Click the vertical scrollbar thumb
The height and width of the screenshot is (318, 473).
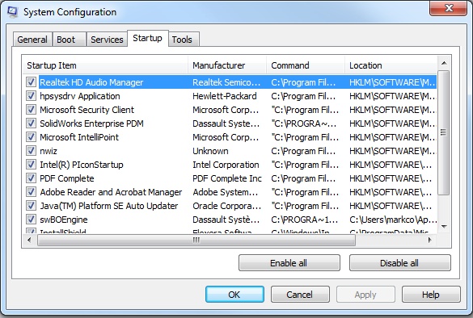click(444, 132)
